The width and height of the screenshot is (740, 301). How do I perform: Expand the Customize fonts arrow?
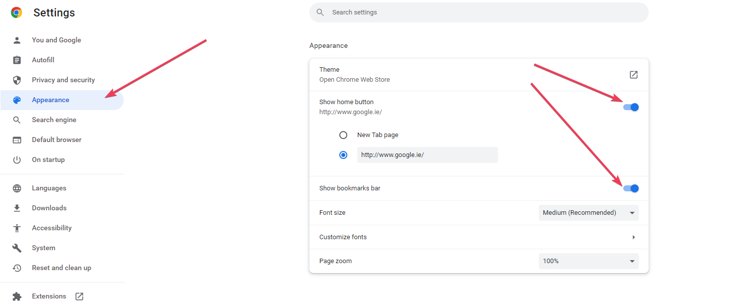(x=633, y=237)
